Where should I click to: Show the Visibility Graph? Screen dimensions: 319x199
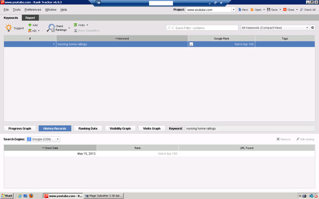tap(120, 129)
